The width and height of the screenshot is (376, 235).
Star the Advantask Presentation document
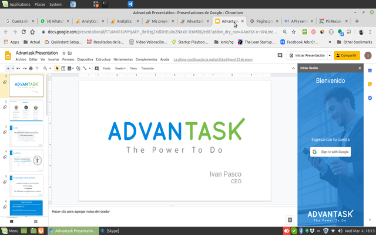[x=64, y=53]
